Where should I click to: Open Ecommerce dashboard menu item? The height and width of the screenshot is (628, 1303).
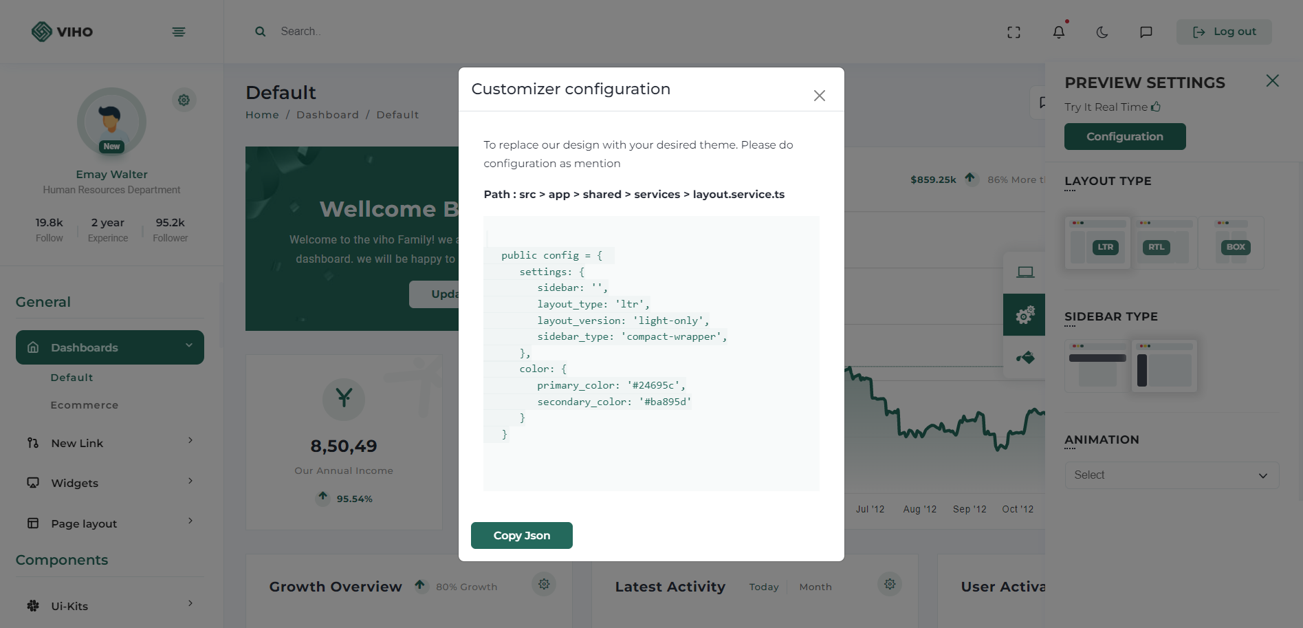pyautogui.click(x=85, y=405)
